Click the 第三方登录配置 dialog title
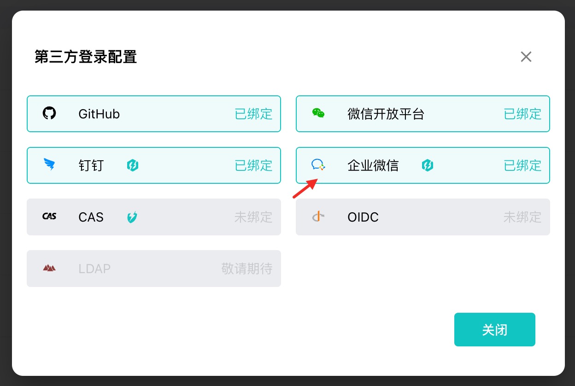This screenshot has height=386, width=575. point(86,57)
